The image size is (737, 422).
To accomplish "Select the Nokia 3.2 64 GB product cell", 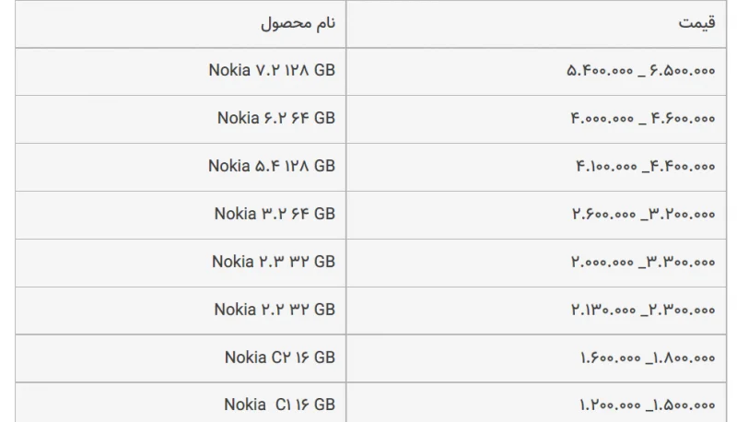I will click(181, 216).
